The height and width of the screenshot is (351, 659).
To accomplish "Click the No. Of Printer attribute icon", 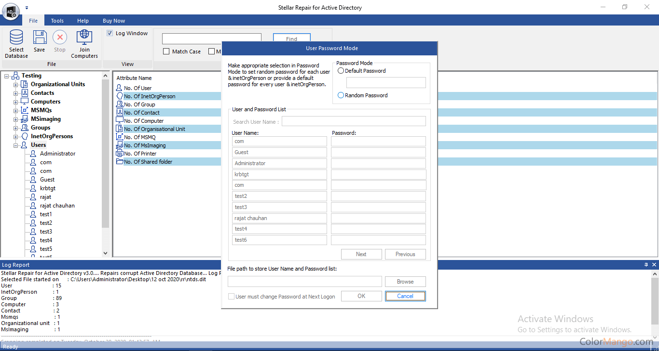I will pyautogui.click(x=120, y=154).
